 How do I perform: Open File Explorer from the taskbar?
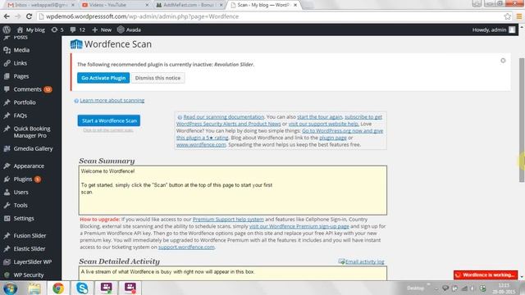point(34,288)
